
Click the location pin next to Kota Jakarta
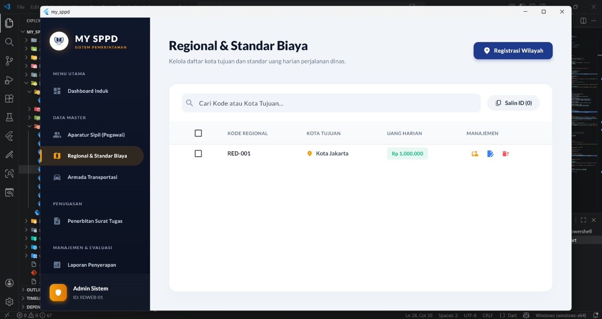pyautogui.click(x=310, y=153)
